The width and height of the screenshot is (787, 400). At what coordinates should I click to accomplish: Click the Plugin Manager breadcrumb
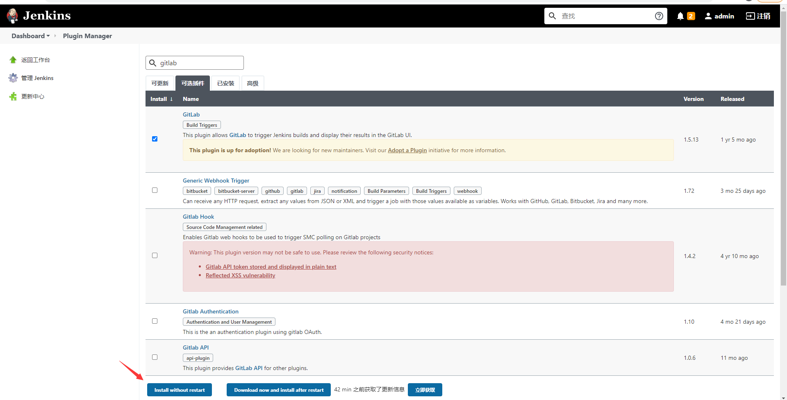(x=87, y=36)
